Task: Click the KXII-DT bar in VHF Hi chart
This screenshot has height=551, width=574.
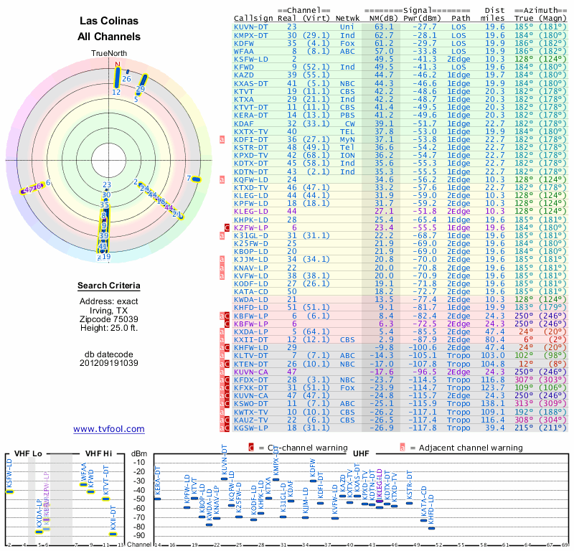Action: tap(113, 533)
